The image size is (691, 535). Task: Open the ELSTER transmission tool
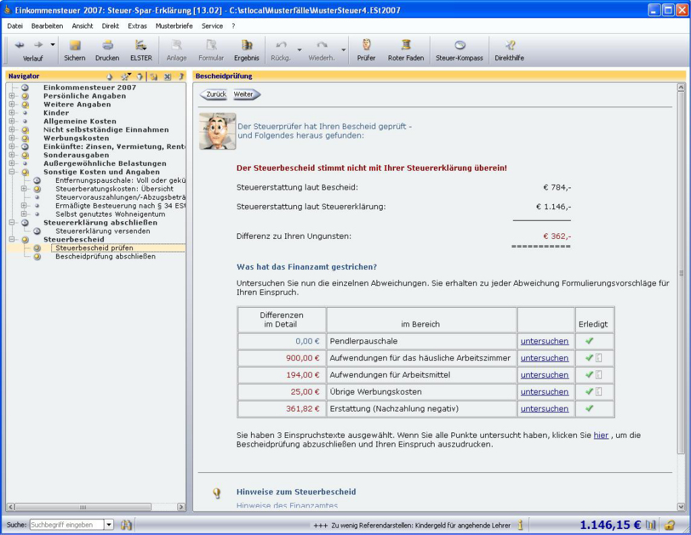click(x=140, y=45)
